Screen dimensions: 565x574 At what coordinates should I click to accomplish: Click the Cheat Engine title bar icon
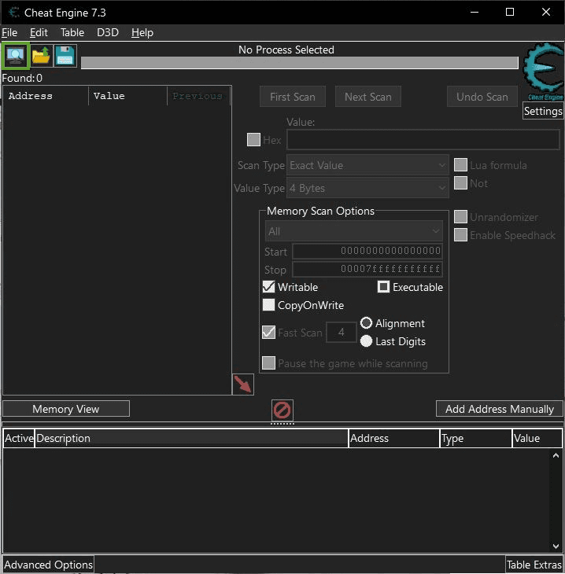14,13
